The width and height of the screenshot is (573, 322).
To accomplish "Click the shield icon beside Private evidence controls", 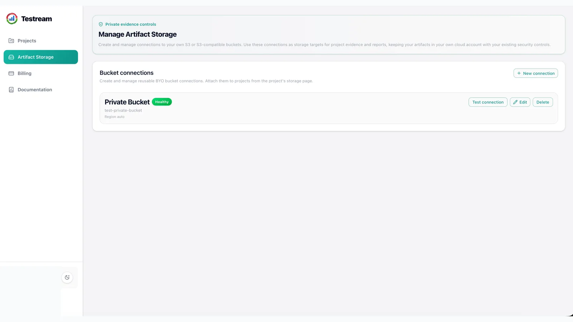I will click(x=101, y=24).
